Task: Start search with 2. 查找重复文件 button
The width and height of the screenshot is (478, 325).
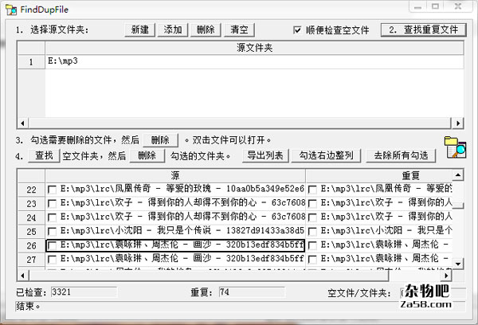Action: point(424,30)
